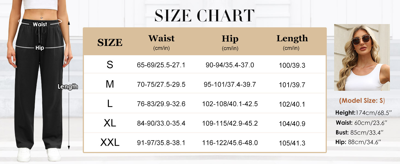Select the size S row label
The width and height of the screenshot is (400, 164).
[110, 65]
